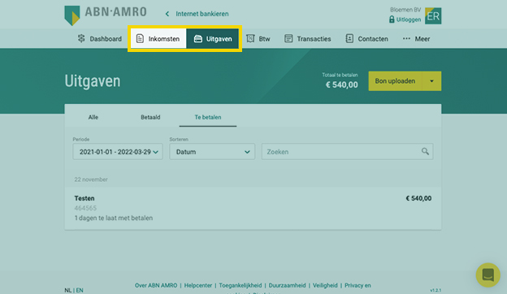Expand the Meer menu
507x294 pixels.
pos(422,39)
